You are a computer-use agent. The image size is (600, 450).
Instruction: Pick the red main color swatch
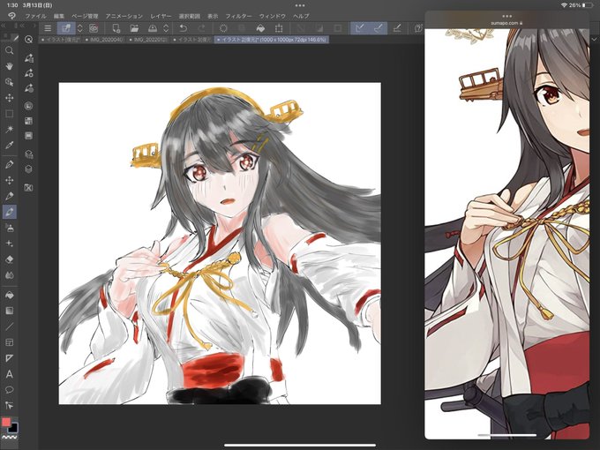point(6,422)
